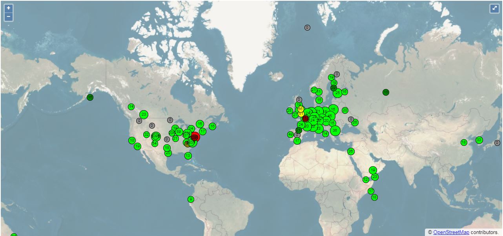Select marker 20 in southern Texas
The width and height of the screenshot is (503, 236).
(x=168, y=153)
